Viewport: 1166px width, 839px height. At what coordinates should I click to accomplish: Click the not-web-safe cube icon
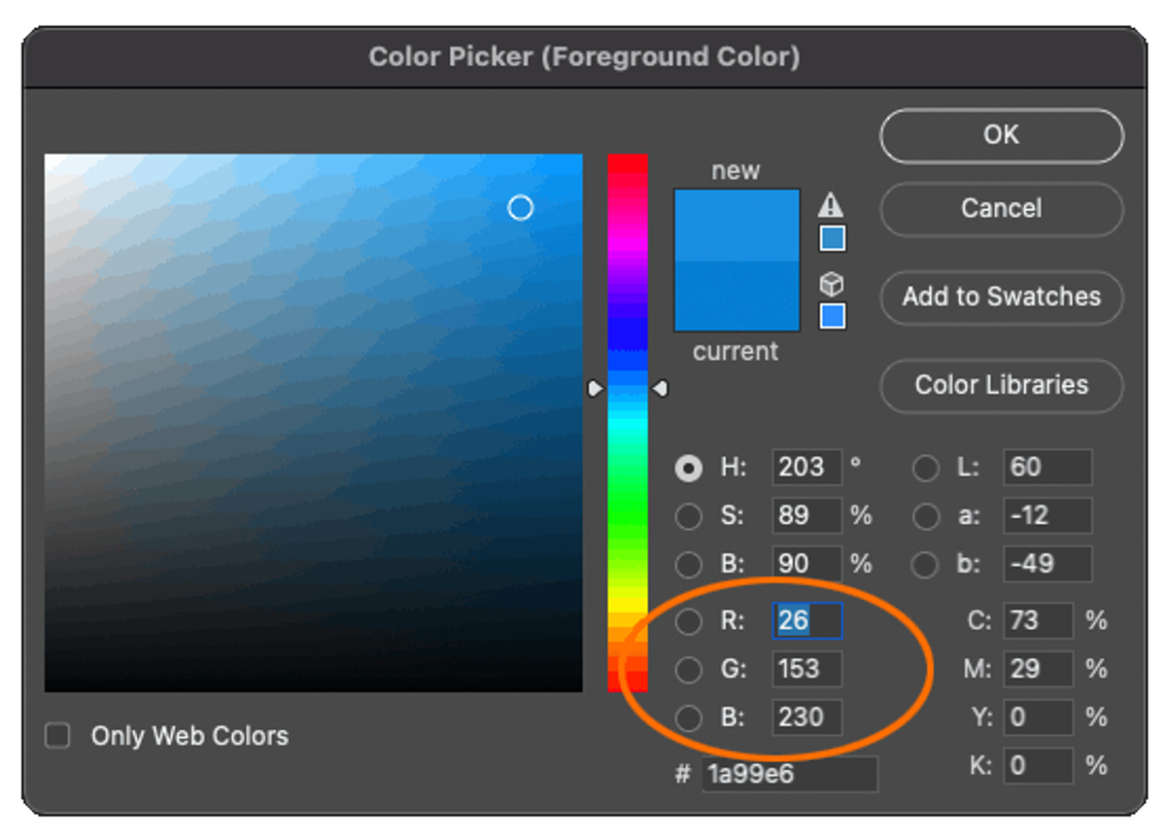832,284
